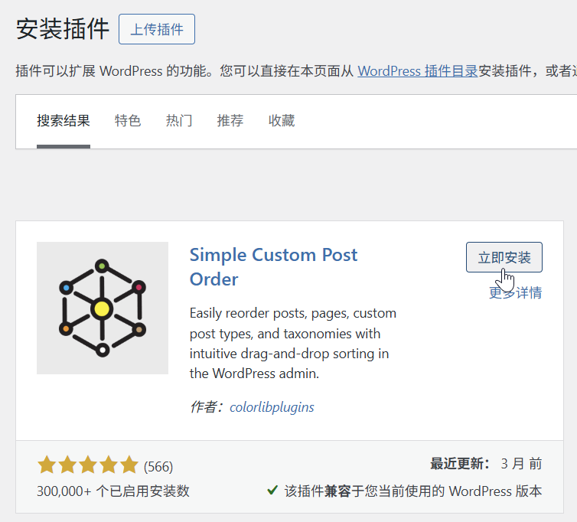Open the 更多详情 details link
This screenshot has height=522, width=577.
click(x=515, y=292)
